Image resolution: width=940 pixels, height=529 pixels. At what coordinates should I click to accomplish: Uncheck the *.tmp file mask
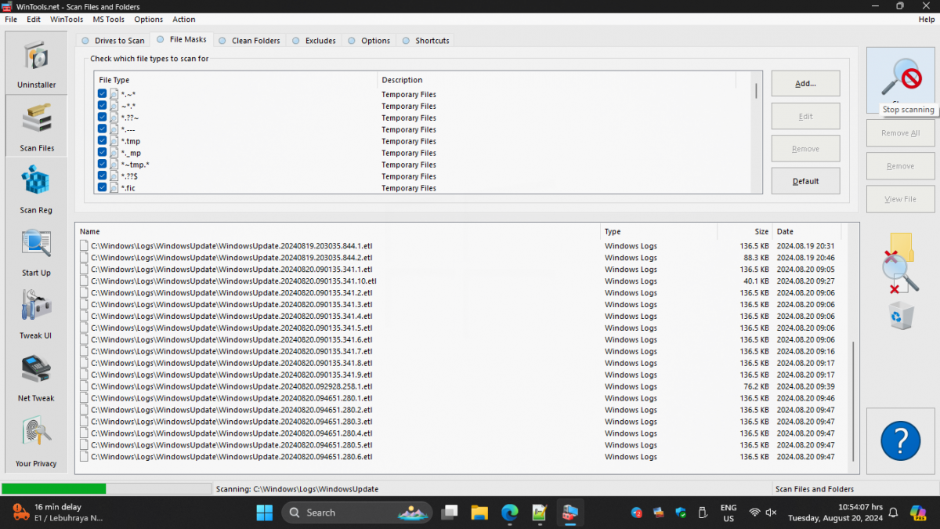click(x=103, y=141)
